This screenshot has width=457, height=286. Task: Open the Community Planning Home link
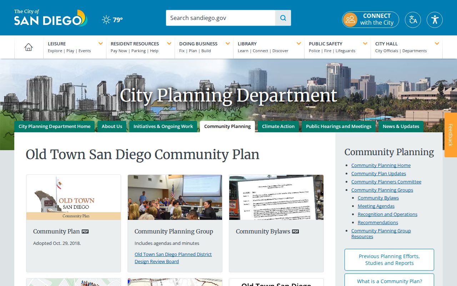point(381,165)
